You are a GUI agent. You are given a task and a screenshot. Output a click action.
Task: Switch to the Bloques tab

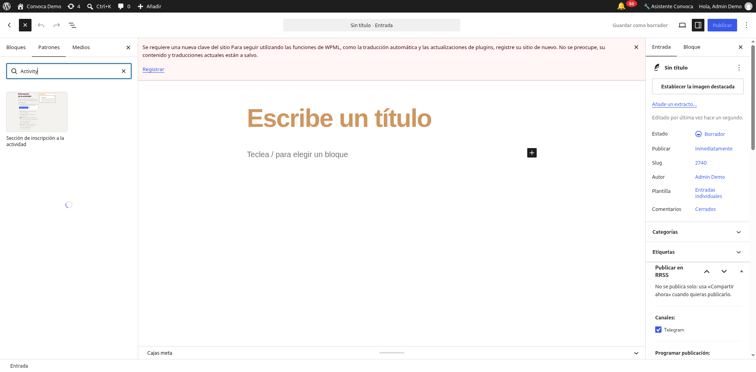pyautogui.click(x=16, y=47)
